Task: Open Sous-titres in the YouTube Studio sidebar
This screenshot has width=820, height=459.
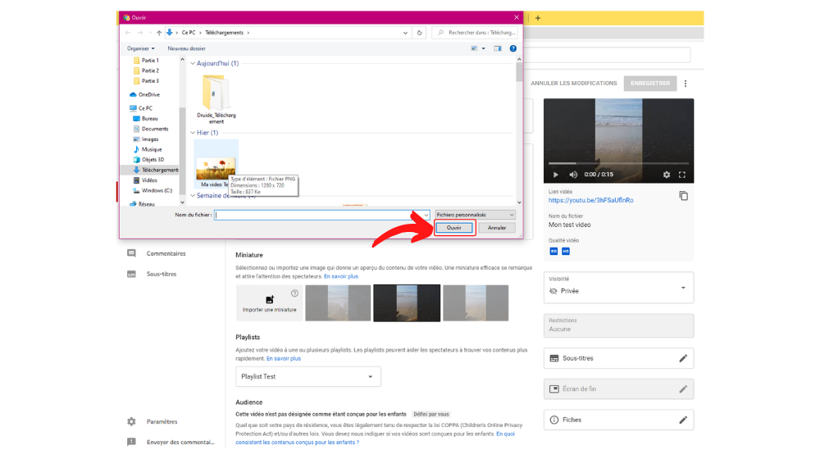Action: (x=153, y=275)
